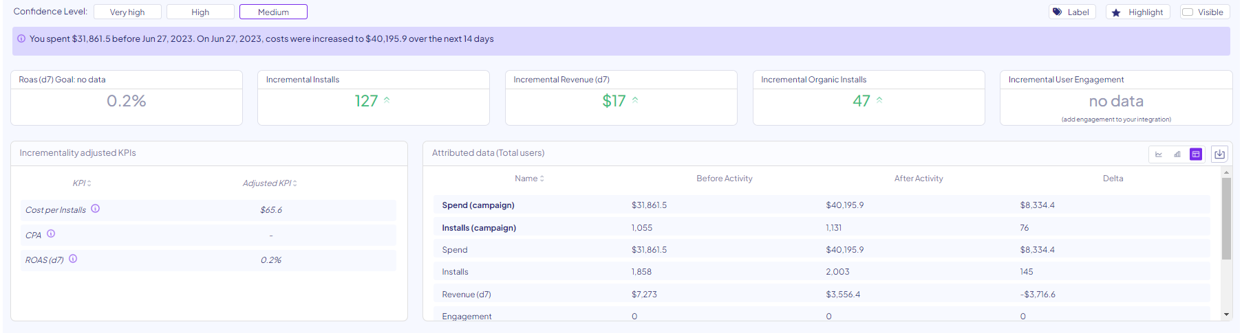Click the Highlight star button
The width and height of the screenshot is (1242, 333).
coord(1137,12)
